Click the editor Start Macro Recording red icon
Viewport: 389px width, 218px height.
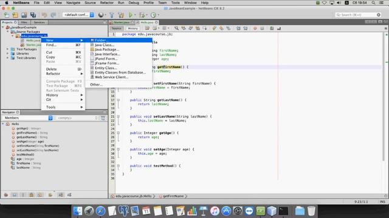[x=255, y=28]
